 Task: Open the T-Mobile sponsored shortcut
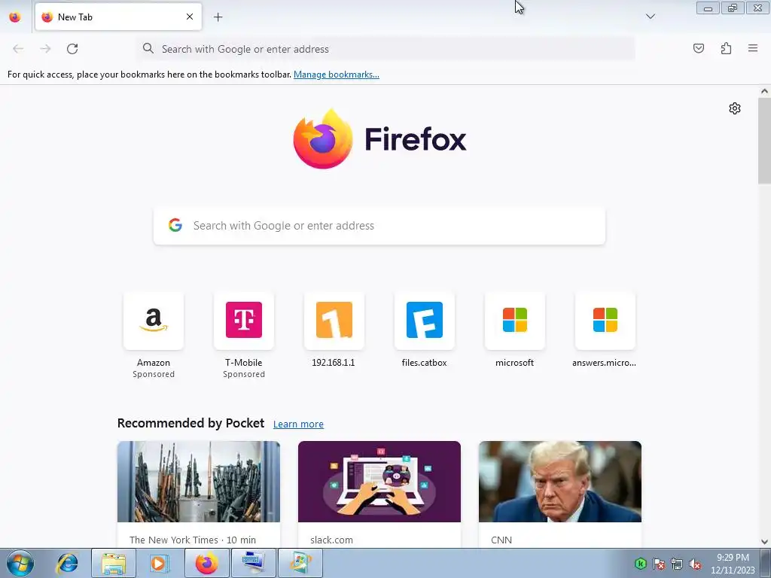[x=244, y=321]
